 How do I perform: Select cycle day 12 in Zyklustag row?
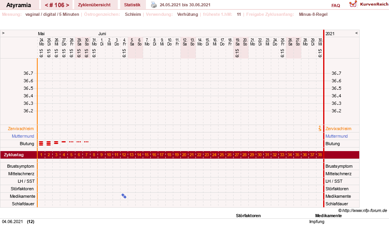pos(124,155)
